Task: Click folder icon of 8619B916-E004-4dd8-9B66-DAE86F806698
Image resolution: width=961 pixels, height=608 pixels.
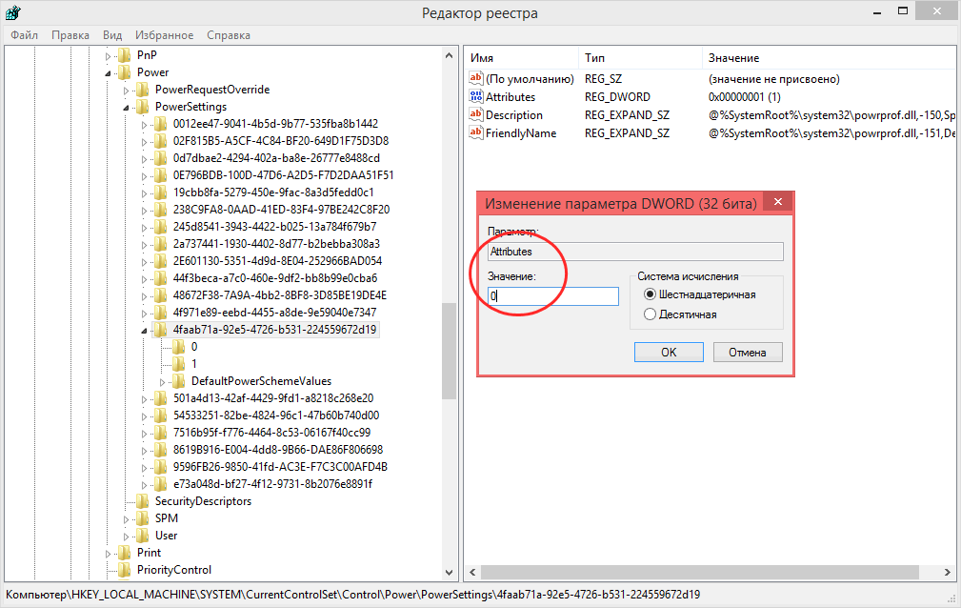Action: pyautogui.click(x=161, y=450)
